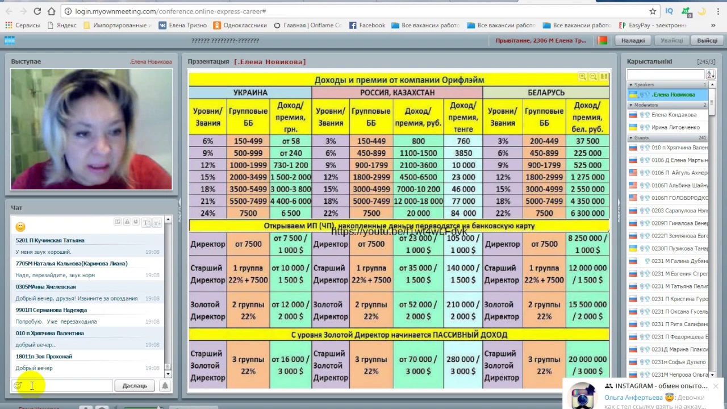Reload the browser page
The width and height of the screenshot is (727, 409).
pyautogui.click(x=37, y=11)
